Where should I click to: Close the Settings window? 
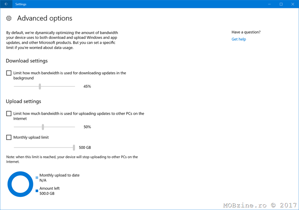[293, 4]
